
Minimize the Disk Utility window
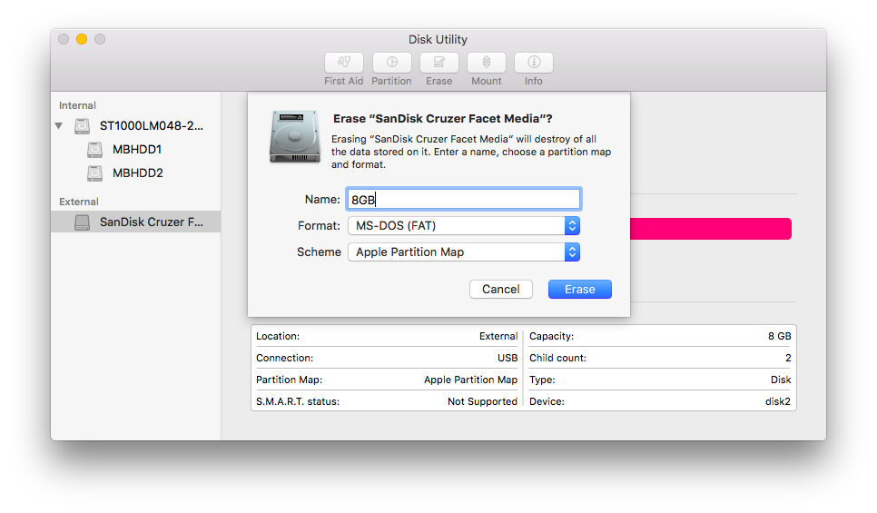tap(82, 39)
